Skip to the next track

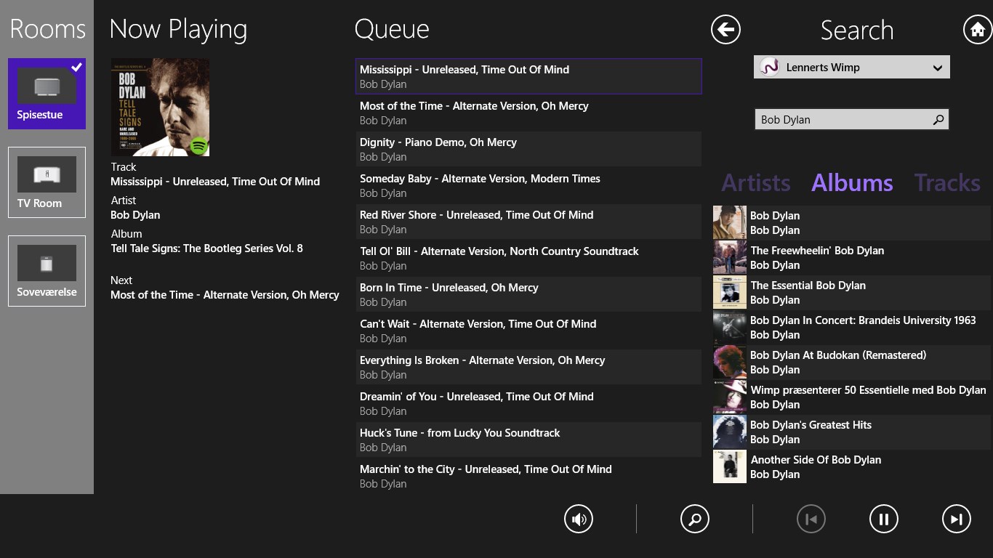(x=957, y=519)
